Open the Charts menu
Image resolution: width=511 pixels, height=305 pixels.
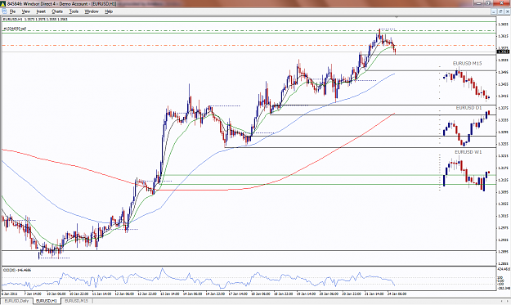click(57, 11)
